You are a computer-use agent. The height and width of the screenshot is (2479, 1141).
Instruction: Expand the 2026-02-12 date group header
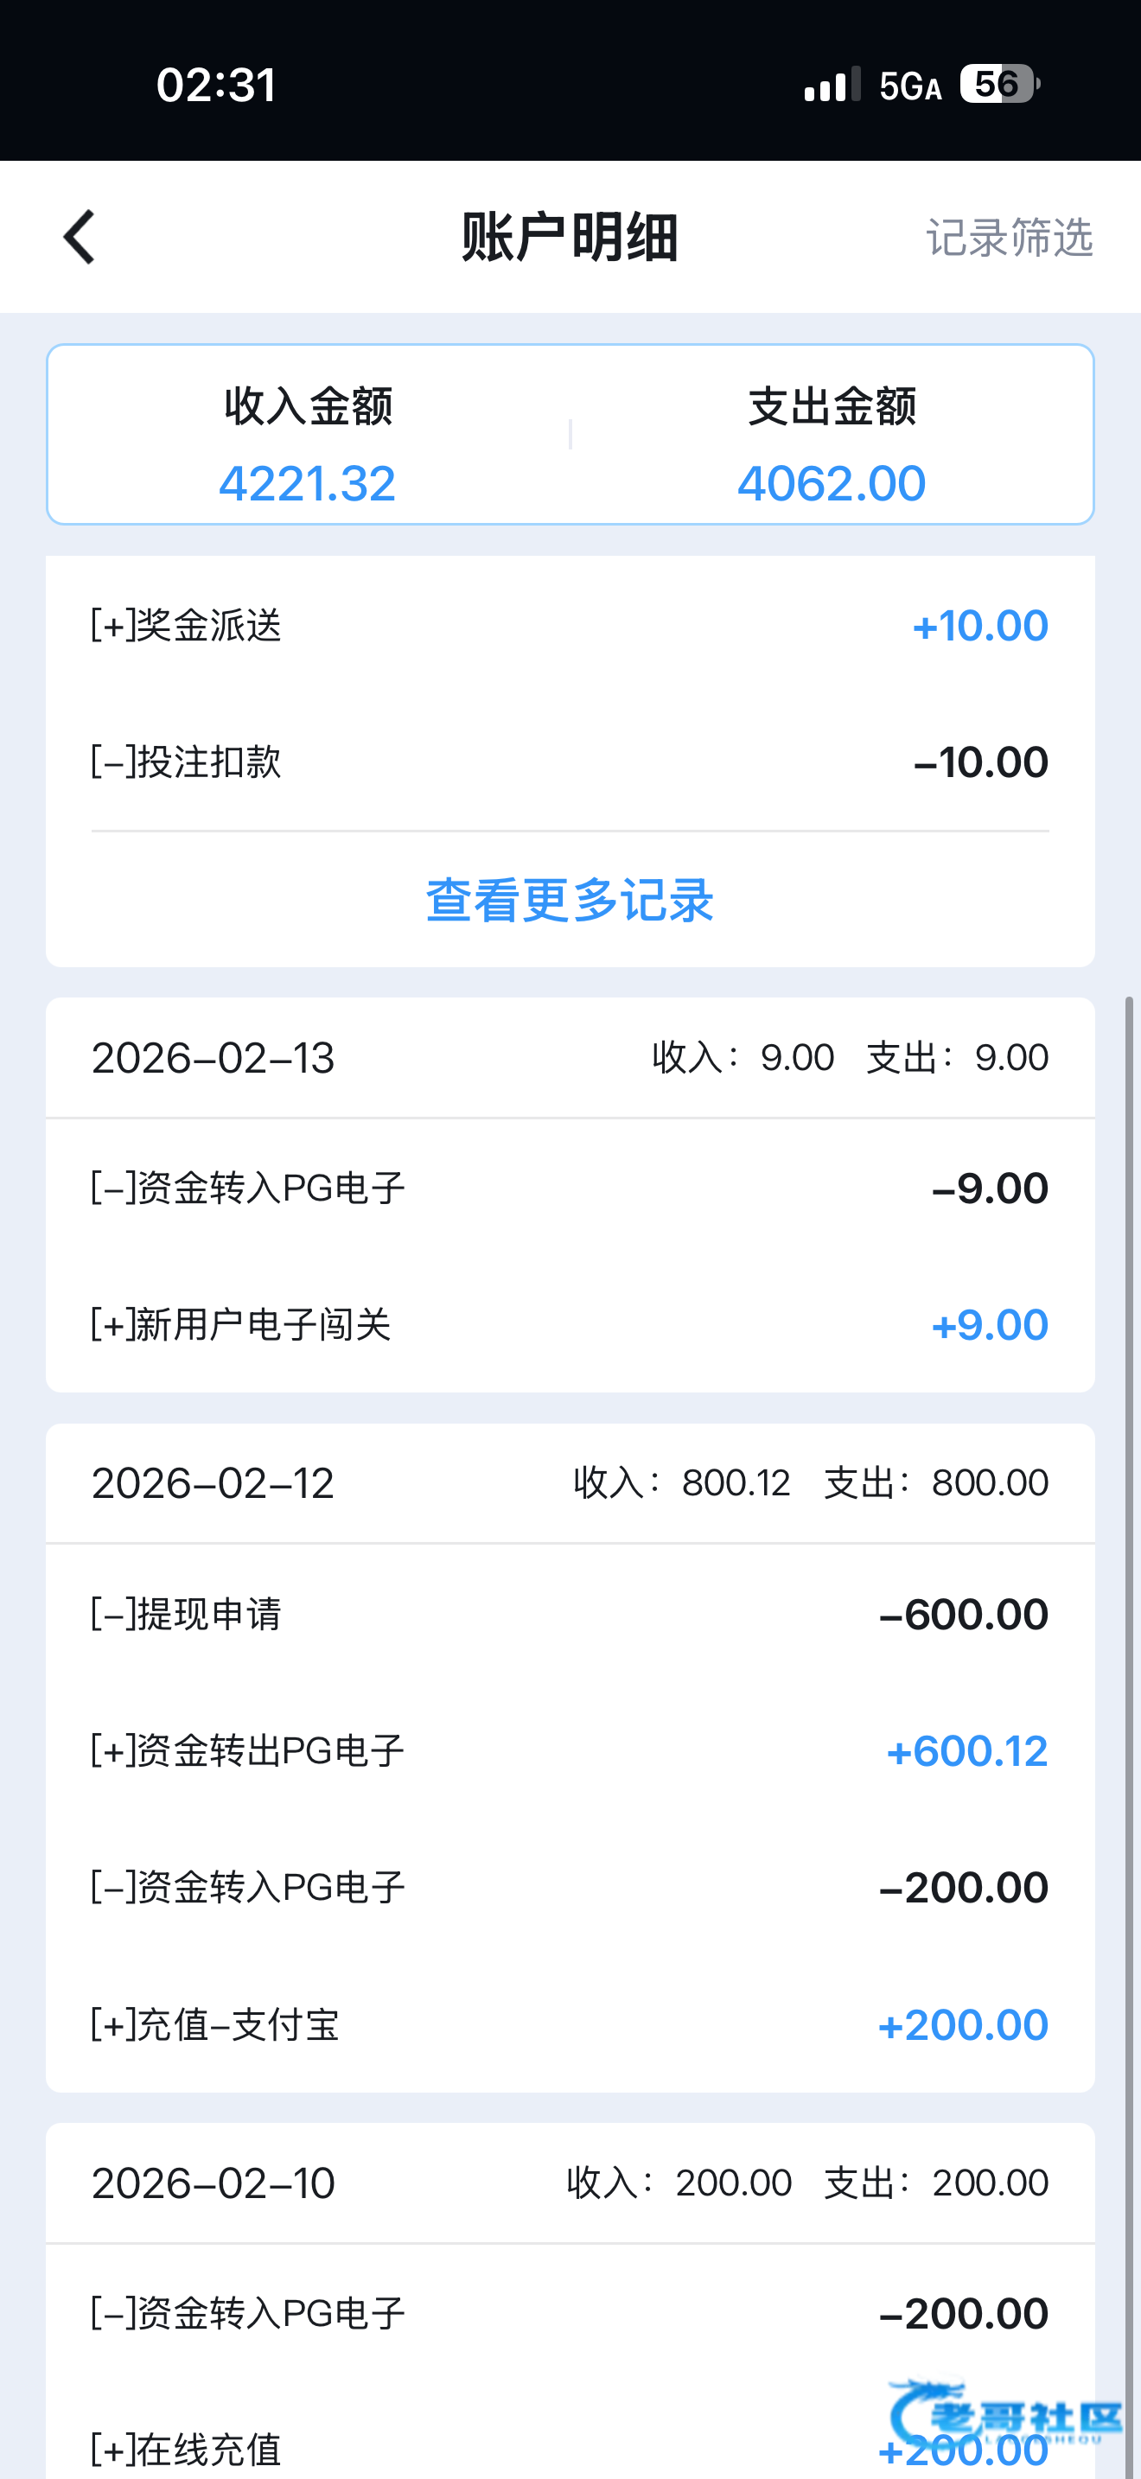click(570, 1483)
